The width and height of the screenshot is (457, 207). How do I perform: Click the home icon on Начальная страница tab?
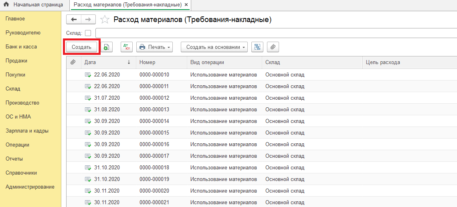(6, 5)
